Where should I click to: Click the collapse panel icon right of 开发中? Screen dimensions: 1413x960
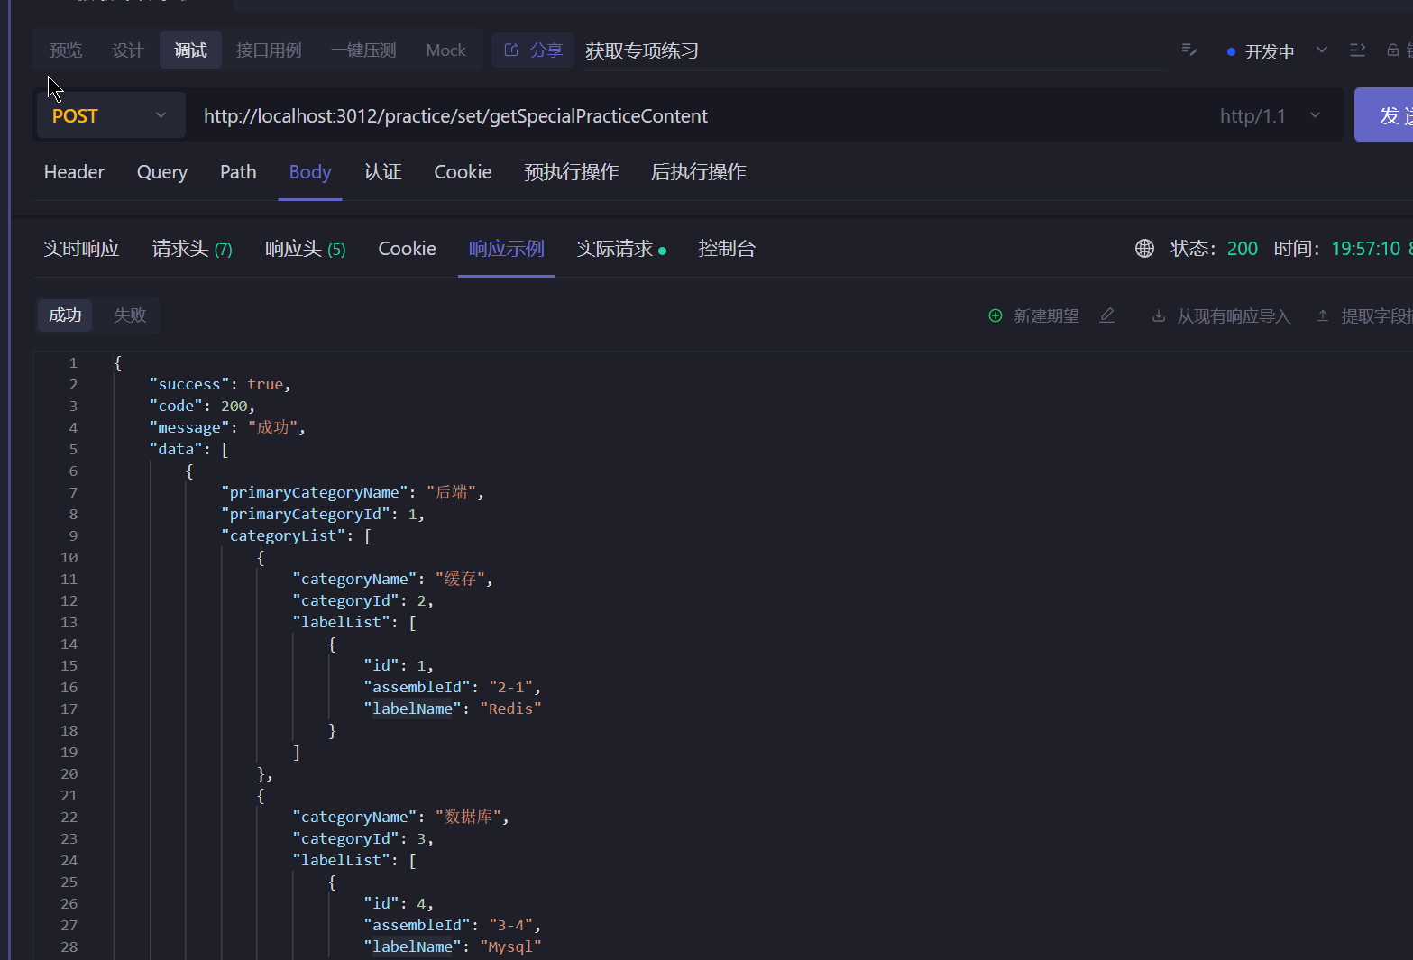(x=1357, y=50)
